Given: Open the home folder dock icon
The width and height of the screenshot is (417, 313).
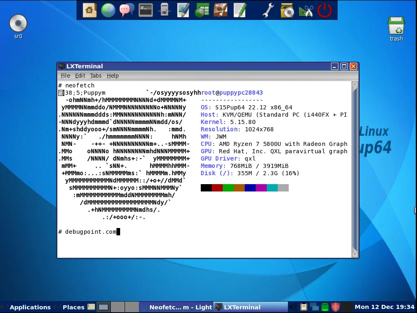Looking at the screenshot, I should tap(90, 10).
